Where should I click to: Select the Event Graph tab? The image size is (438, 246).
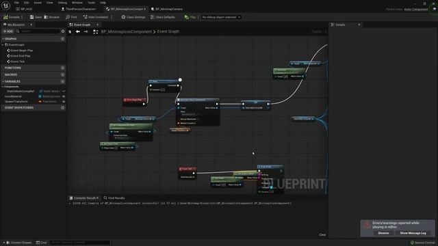[x=80, y=25]
